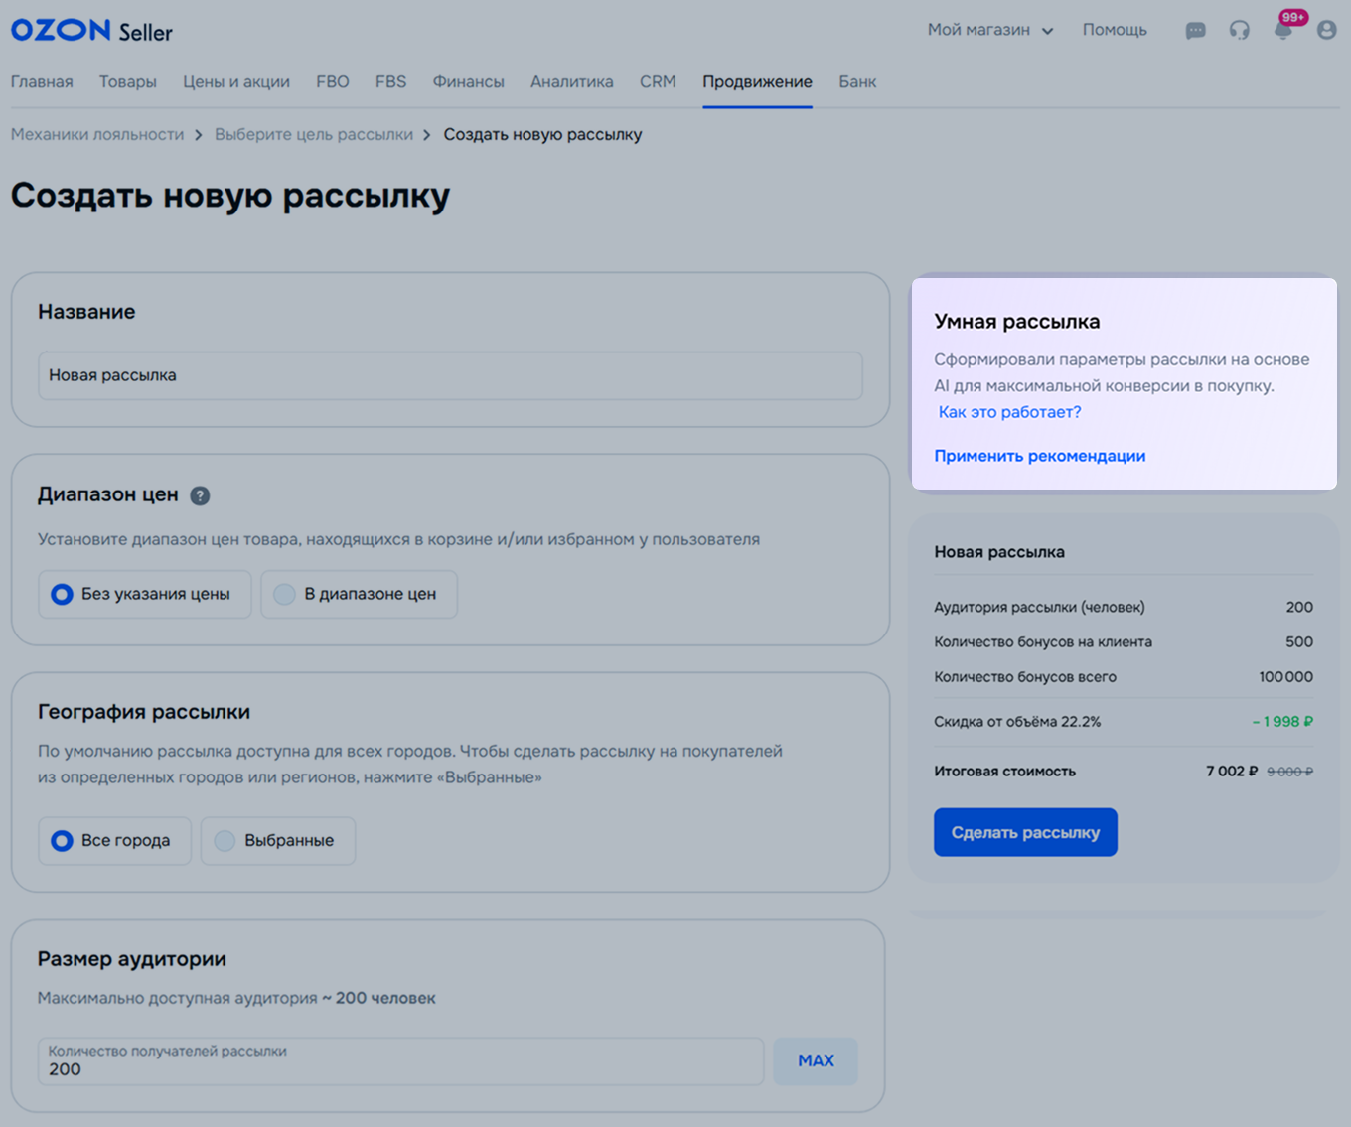Go to 'Механики лояльности' breadcrumb

[x=97, y=134]
